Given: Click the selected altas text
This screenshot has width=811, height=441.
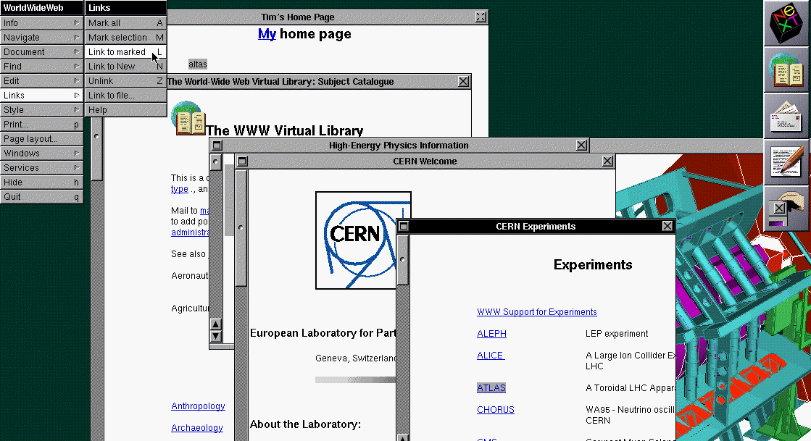Looking at the screenshot, I should 198,64.
